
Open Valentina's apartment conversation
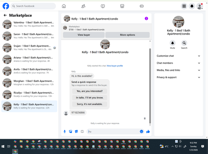tap(29, 24)
